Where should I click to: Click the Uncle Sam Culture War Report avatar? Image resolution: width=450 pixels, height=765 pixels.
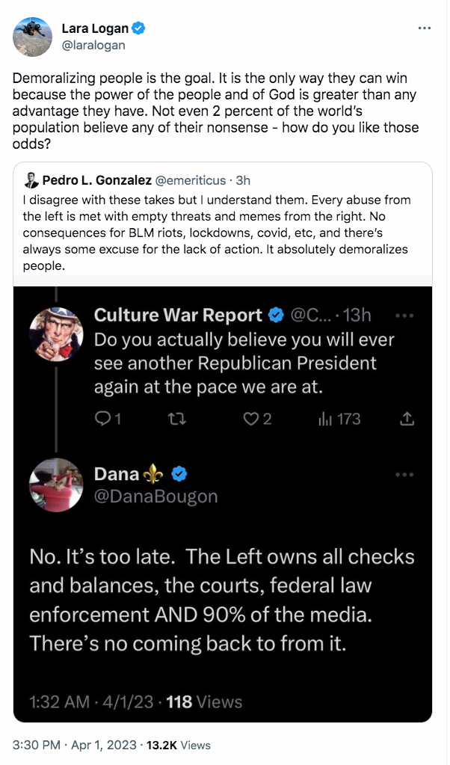[x=56, y=334]
